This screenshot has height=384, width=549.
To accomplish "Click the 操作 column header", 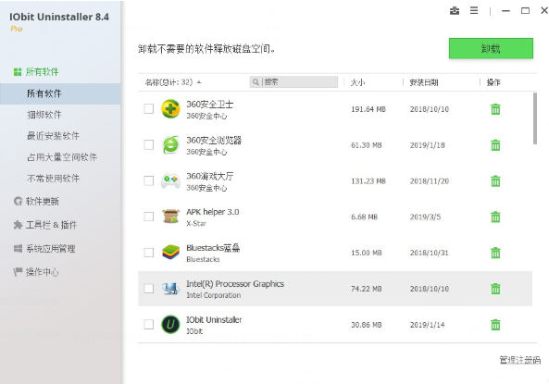I will tap(493, 82).
